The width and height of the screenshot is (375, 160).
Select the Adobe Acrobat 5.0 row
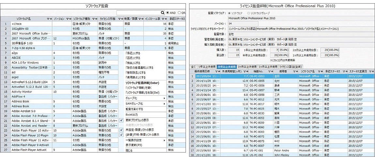pyautogui.click(x=93, y=111)
